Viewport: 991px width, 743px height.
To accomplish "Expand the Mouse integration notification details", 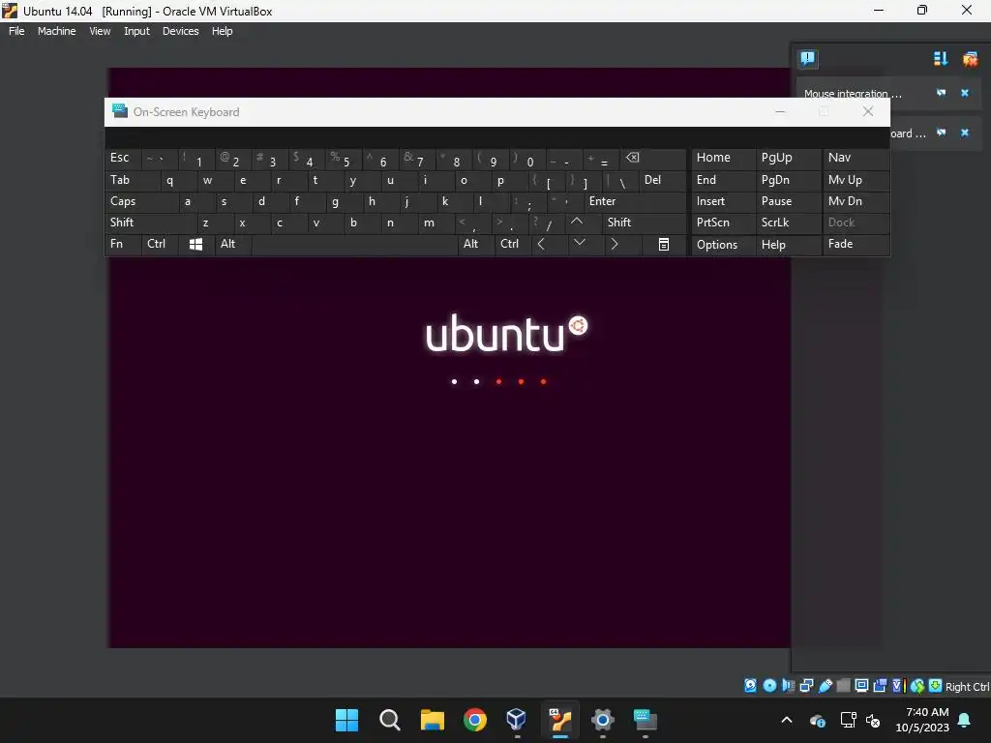I will pyautogui.click(x=941, y=93).
